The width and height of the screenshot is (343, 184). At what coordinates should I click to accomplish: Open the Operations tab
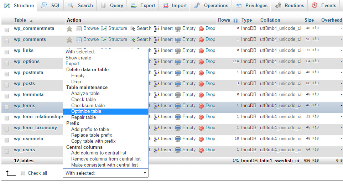[211, 5]
